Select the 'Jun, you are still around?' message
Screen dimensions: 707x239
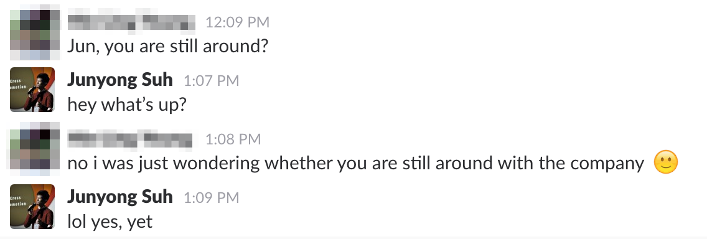coord(168,47)
